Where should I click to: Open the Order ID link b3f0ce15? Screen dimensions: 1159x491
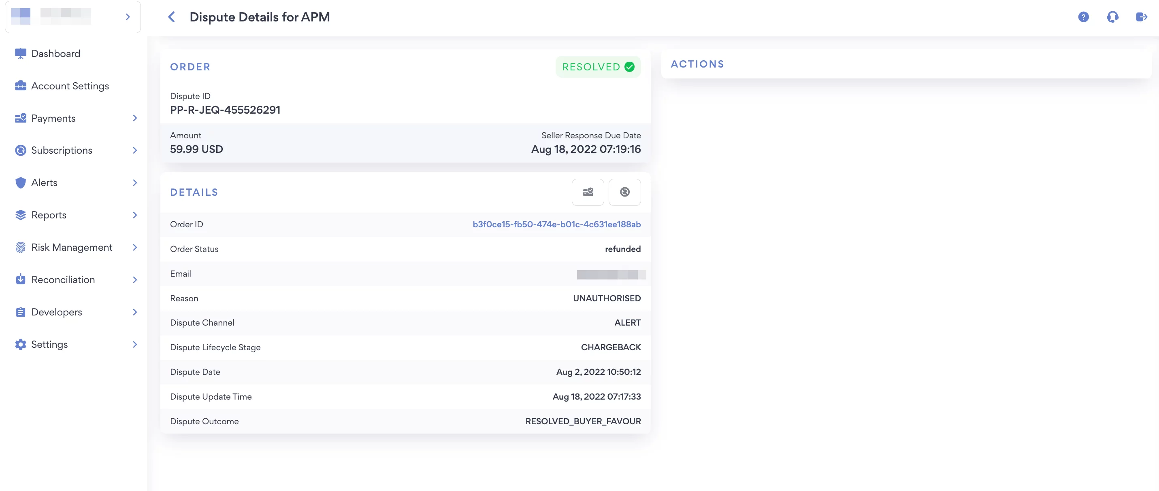pyautogui.click(x=556, y=224)
